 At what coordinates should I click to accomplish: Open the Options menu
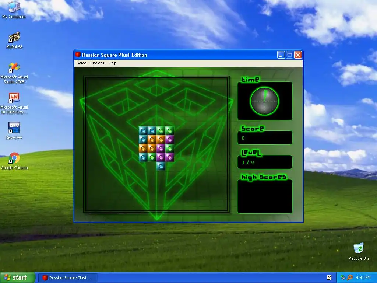click(97, 63)
